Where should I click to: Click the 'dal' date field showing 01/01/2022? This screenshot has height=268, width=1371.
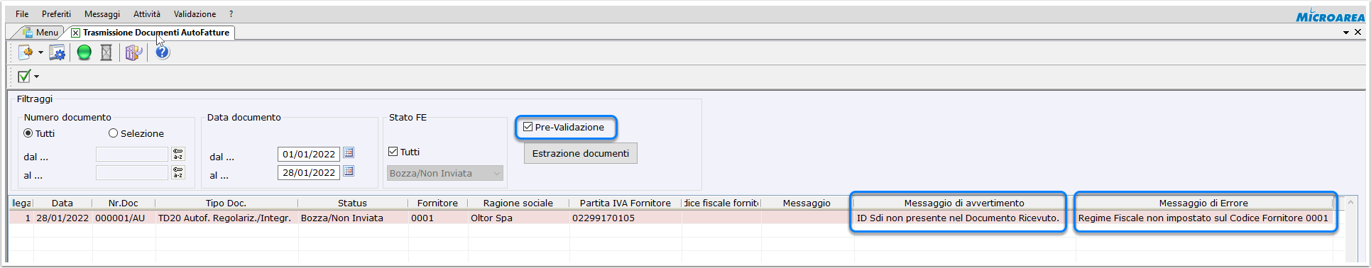point(309,154)
